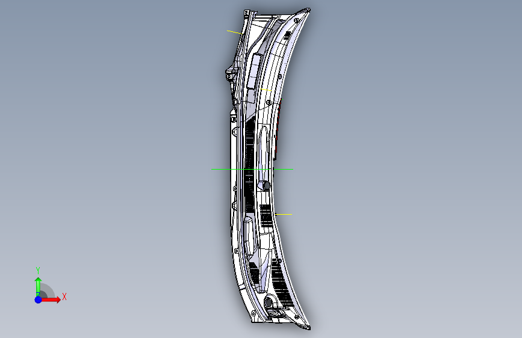Viewport: 522px width, 338px height.
Task: Click the green Y axis arrow of triad
Action: click(39, 287)
